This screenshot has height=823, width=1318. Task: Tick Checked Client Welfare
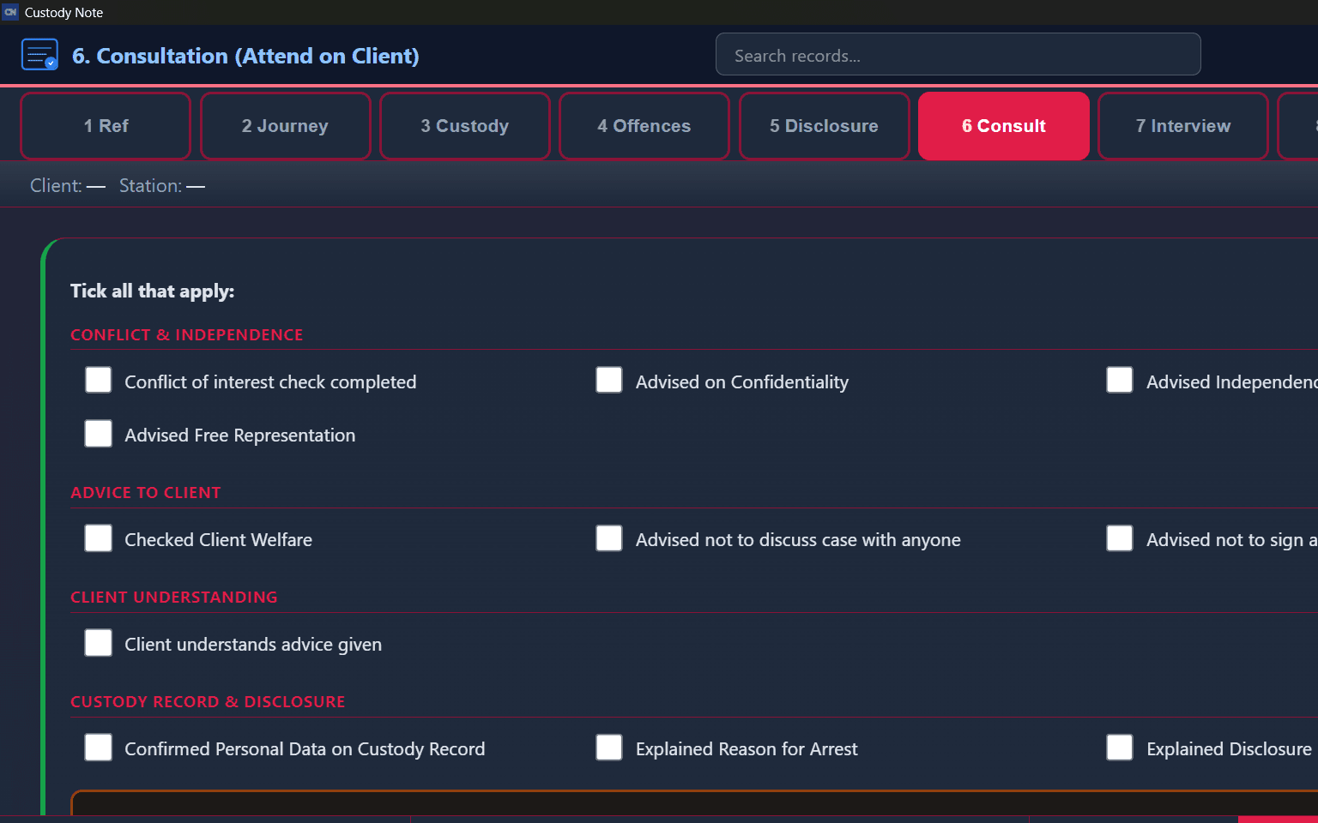tap(99, 538)
